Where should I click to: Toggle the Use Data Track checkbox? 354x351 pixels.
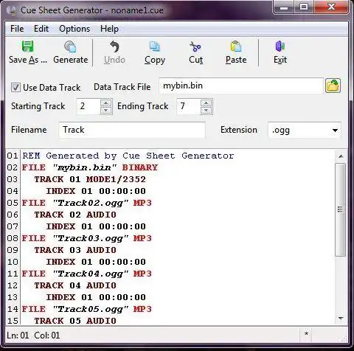coord(15,88)
